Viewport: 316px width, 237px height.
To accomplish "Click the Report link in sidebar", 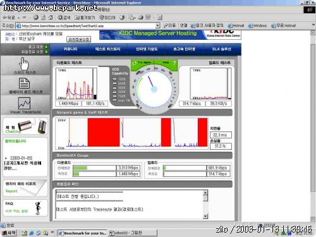I will 11,191.
